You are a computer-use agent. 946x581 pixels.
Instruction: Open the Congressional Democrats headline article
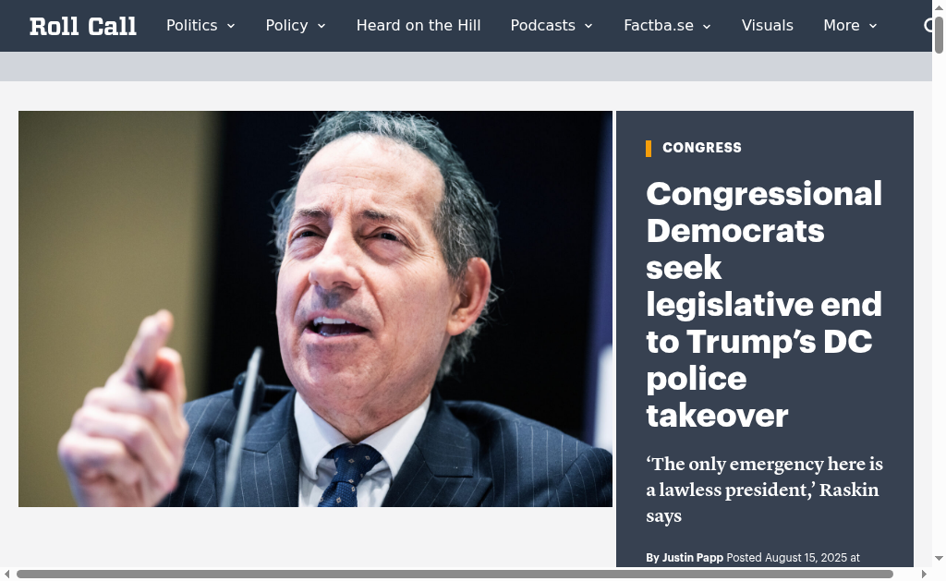pos(764,304)
